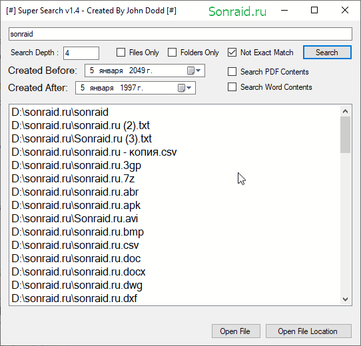Enable the Files Only checkbox

point(121,52)
